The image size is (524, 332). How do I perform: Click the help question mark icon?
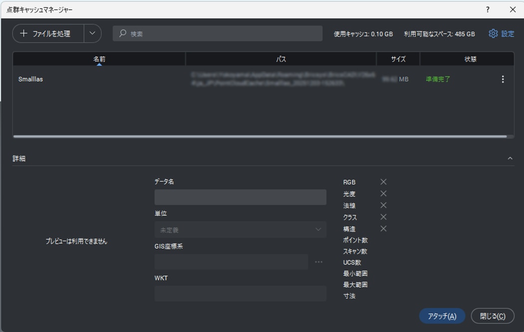[x=488, y=9]
